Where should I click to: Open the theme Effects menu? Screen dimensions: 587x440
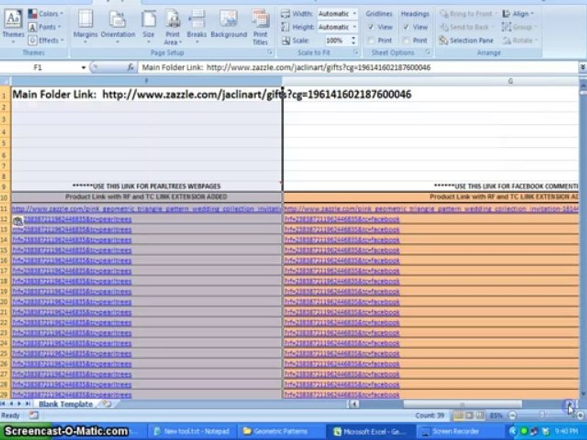click(x=46, y=40)
